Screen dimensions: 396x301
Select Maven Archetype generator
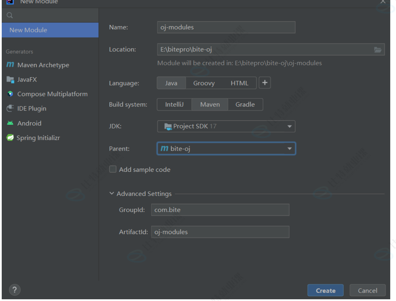(x=50, y=65)
